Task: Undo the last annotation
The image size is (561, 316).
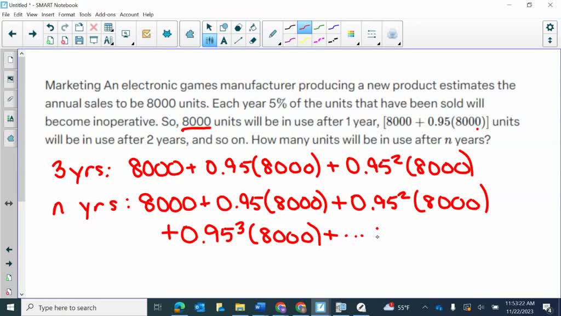Action: [x=51, y=27]
